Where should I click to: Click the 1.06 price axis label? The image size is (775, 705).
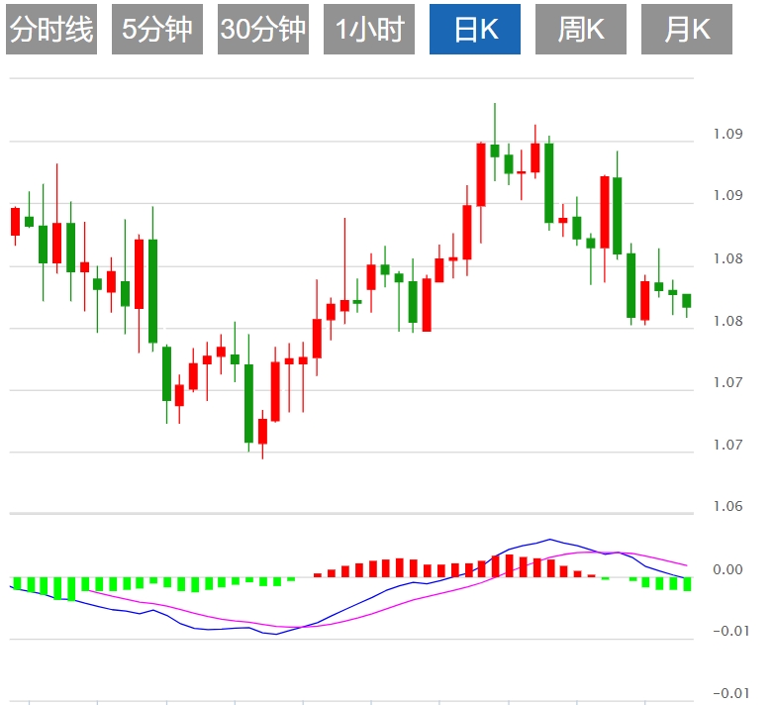coord(727,506)
